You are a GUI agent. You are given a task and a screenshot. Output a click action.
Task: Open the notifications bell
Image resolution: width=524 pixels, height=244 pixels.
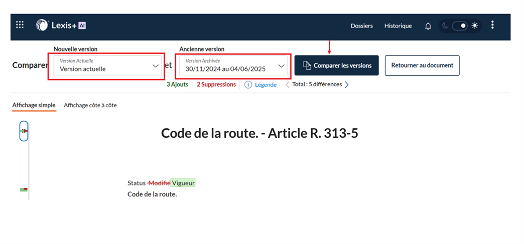(428, 26)
